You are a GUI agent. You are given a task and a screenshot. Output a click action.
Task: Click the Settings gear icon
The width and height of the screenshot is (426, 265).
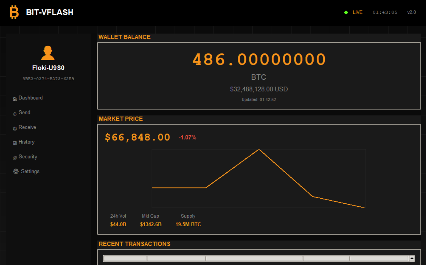click(x=16, y=171)
